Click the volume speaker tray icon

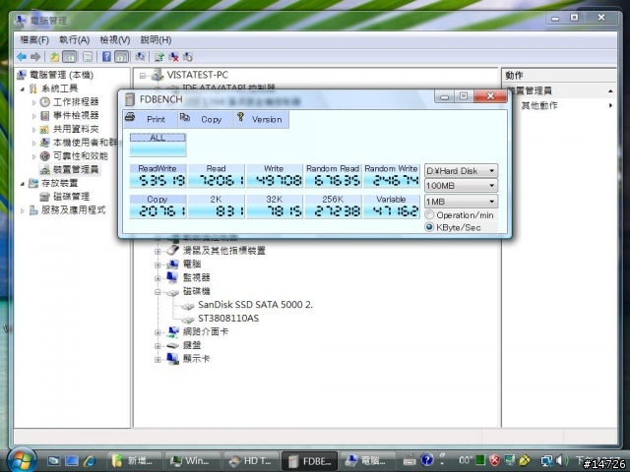coord(562,460)
